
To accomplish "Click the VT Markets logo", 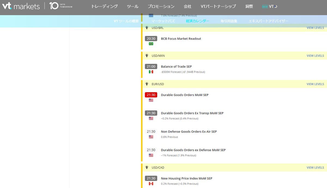I will pos(21,6).
